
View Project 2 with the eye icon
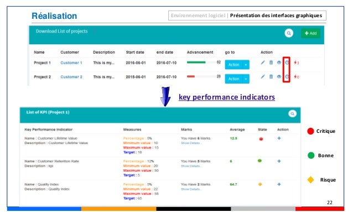pos(279,76)
